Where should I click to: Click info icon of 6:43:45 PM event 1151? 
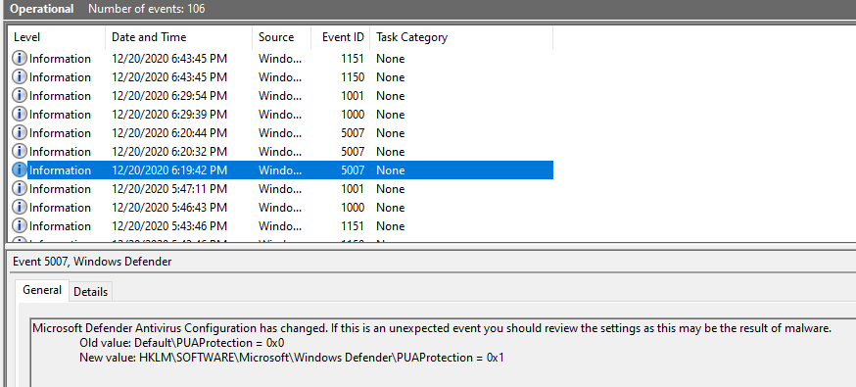click(20, 59)
